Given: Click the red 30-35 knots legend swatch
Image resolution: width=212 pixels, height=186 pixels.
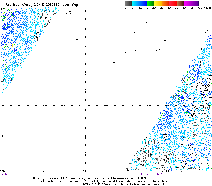Looking at the screenshot, I should point(173,3).
